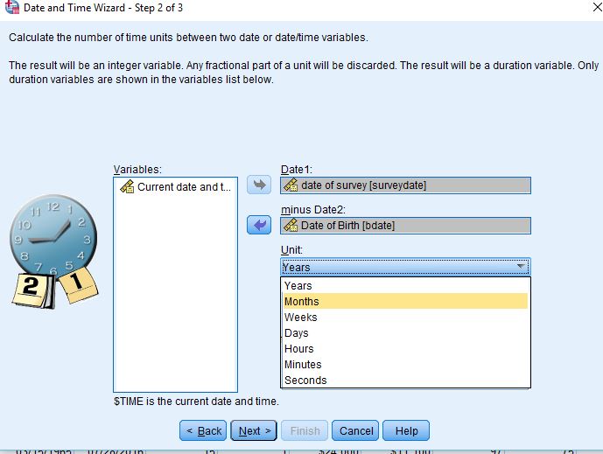Open Help for the wizard
The height and width of the screenshot is (454, 603).
point(406,430)
